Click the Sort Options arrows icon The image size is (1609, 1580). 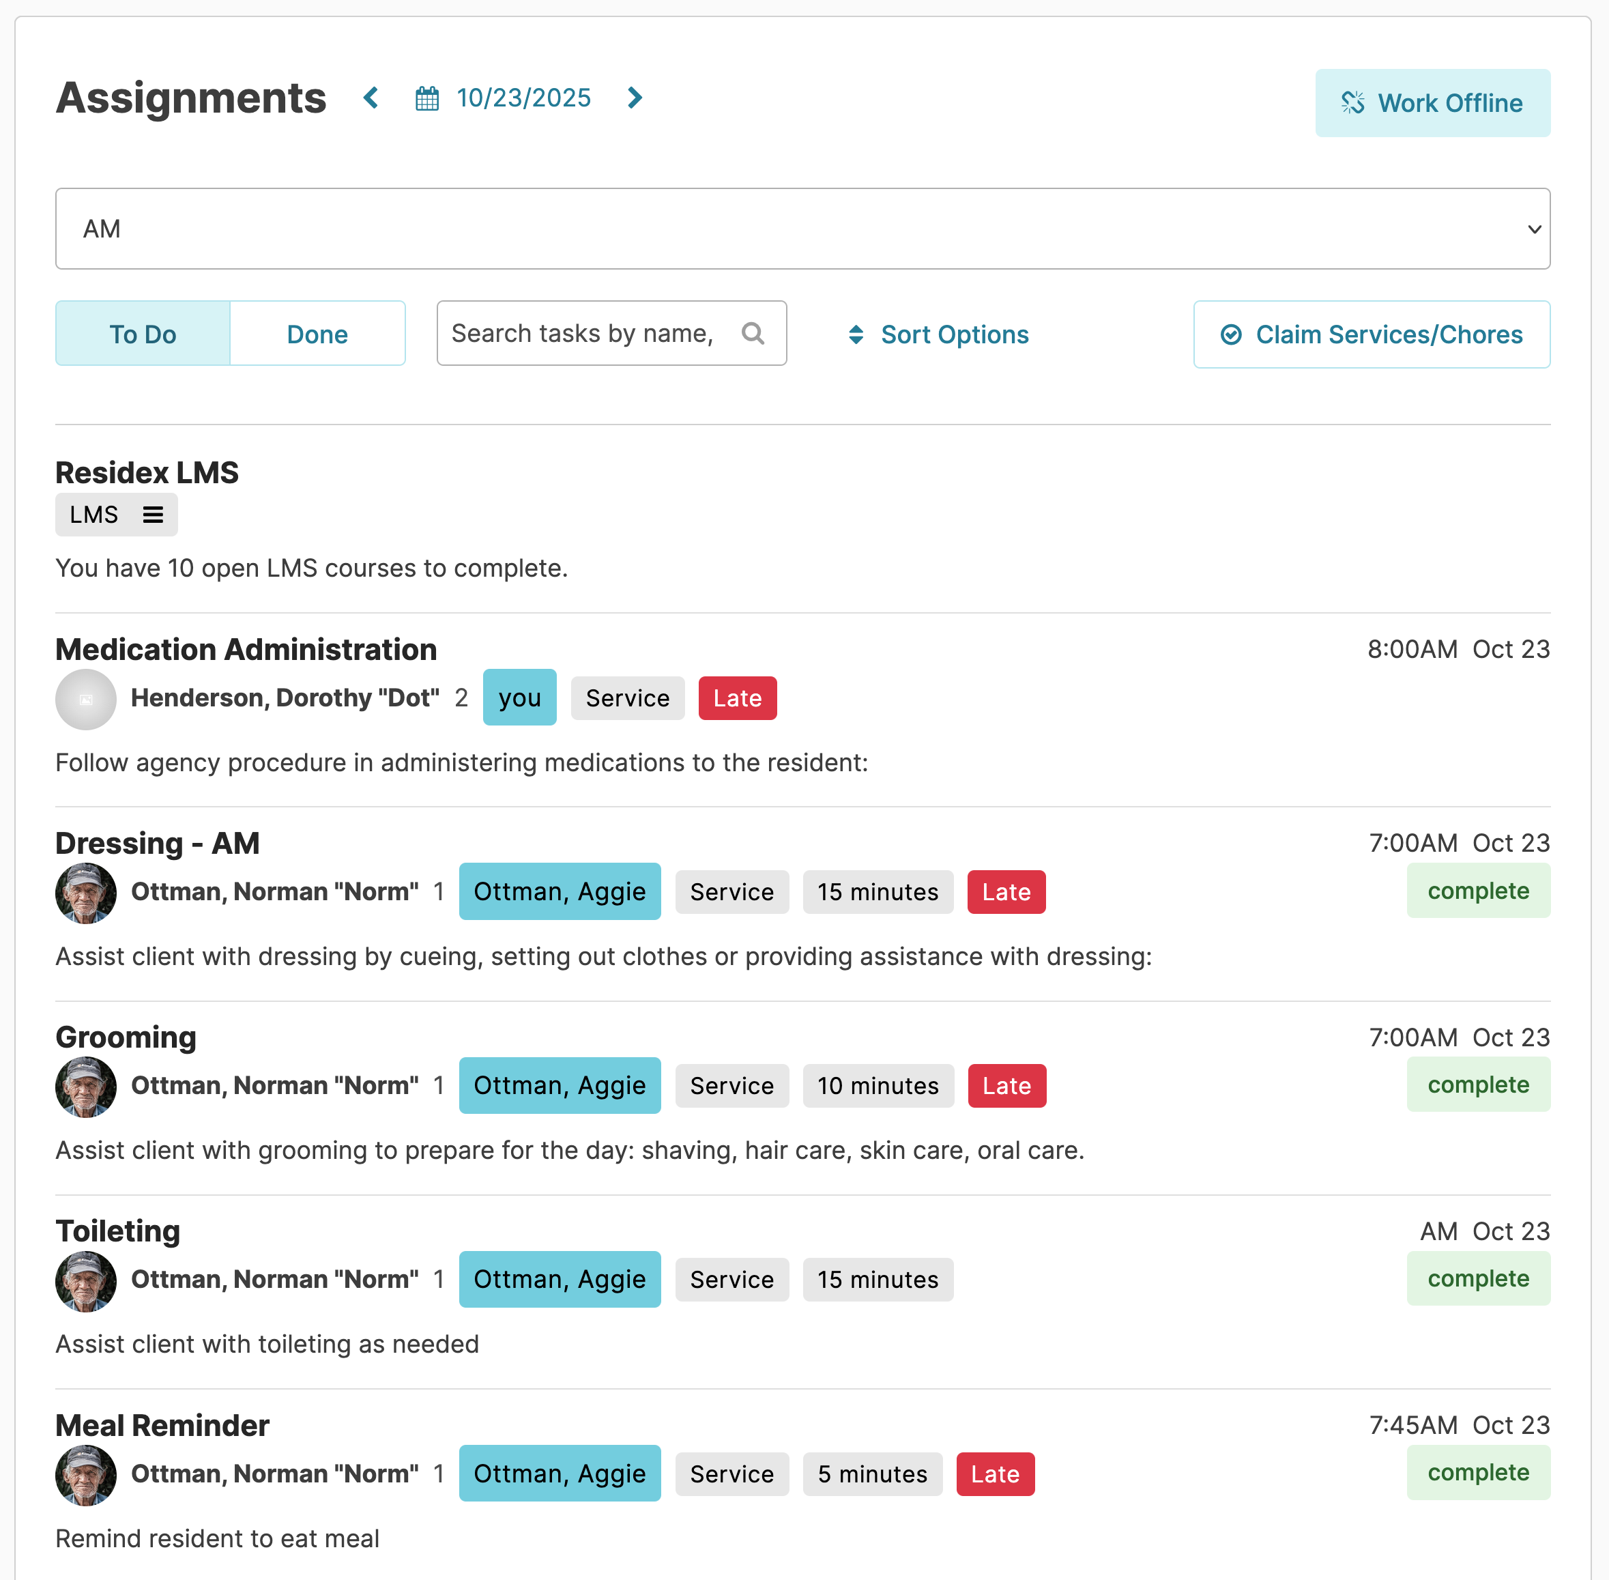coord(856,334)
